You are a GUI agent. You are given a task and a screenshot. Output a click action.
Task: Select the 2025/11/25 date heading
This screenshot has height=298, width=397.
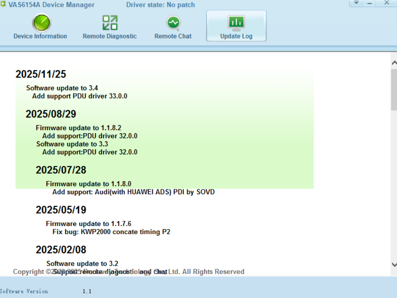(41, 74)
